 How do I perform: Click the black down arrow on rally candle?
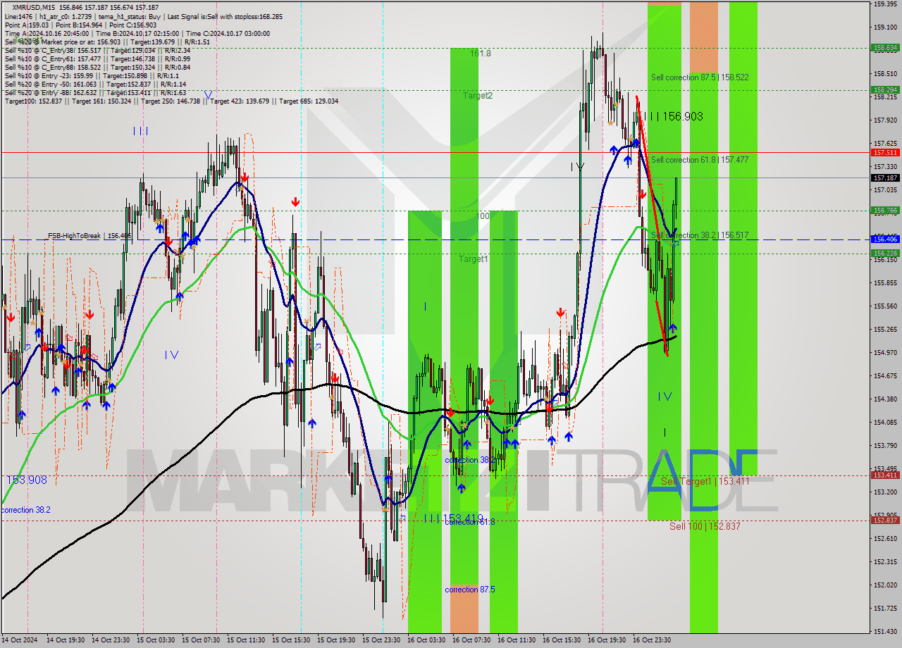[x=580, y=166]
